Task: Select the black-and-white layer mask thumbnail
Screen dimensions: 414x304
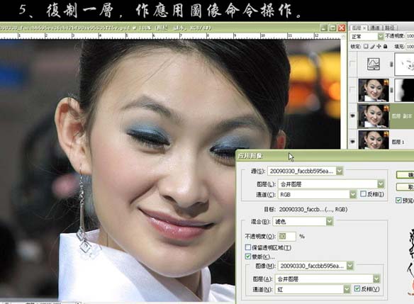Action: click(404, 90)
